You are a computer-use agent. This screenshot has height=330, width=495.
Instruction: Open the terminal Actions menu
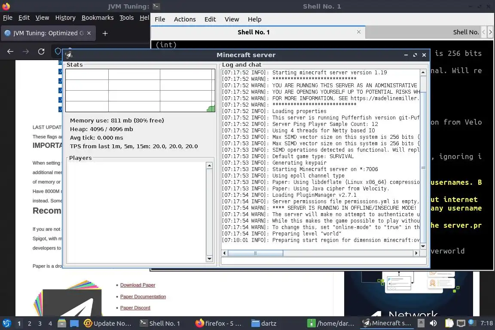point(185,19)
